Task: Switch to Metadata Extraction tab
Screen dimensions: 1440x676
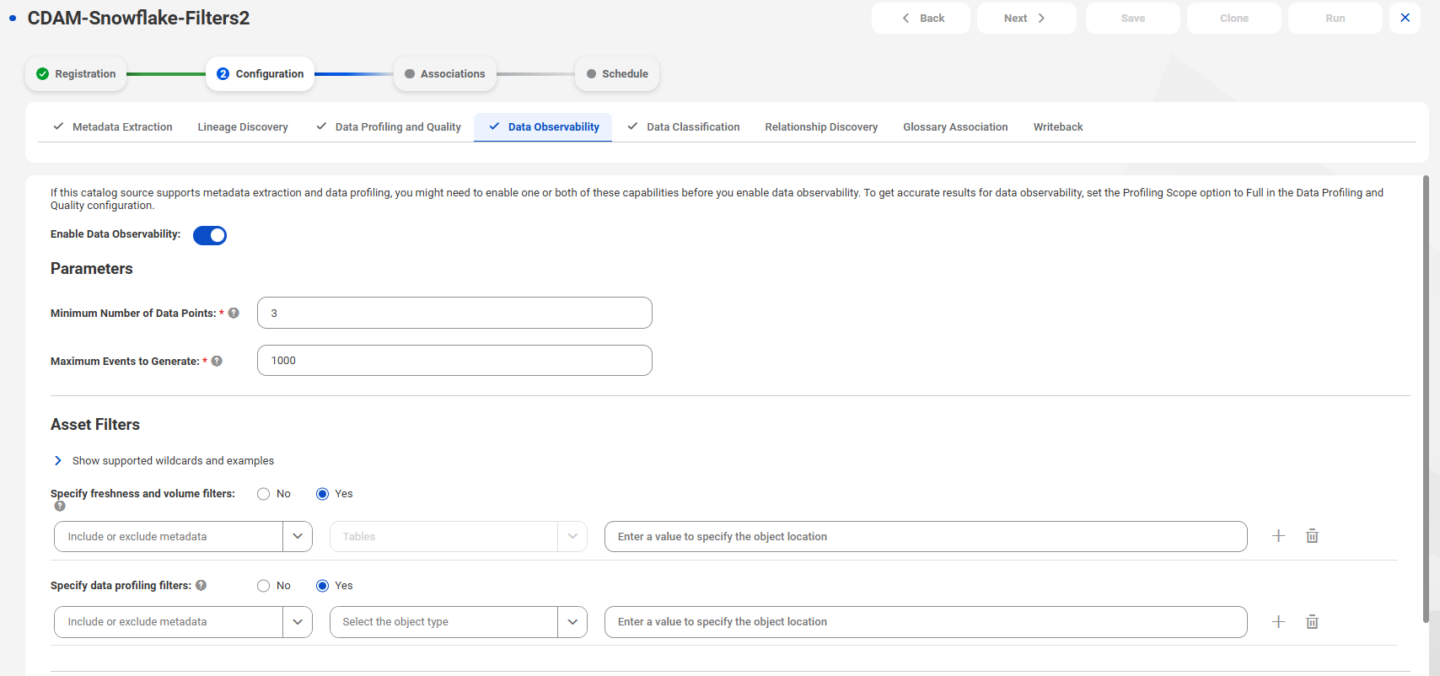Action: (113, 127)
